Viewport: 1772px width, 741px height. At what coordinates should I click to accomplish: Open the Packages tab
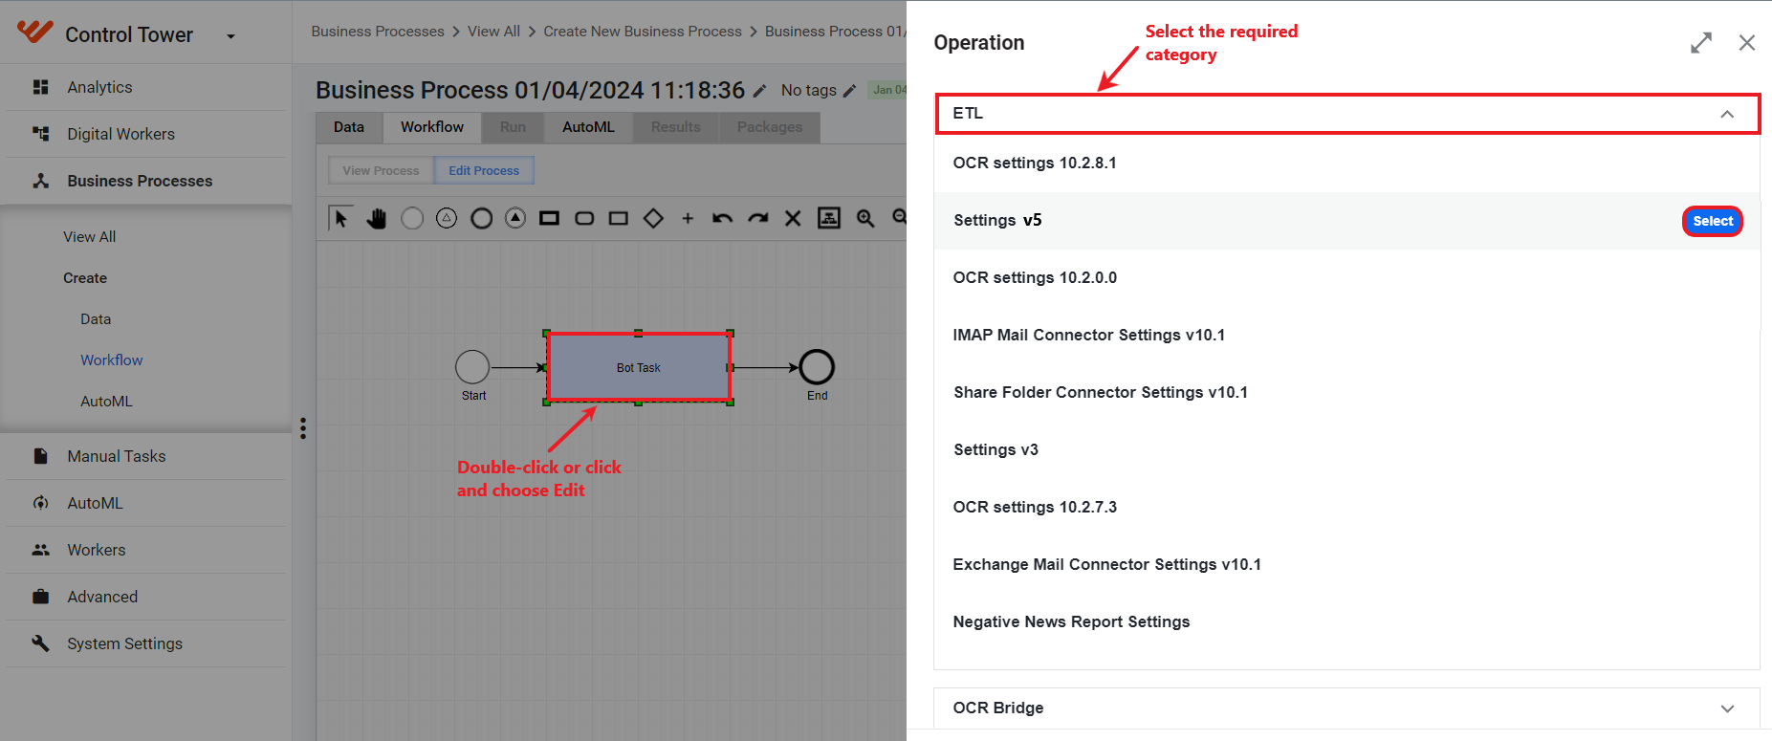770,127
